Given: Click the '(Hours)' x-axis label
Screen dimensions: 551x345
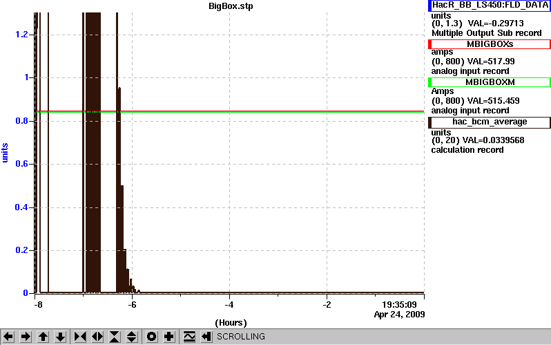Looking at the screenshot, I should coord(231,323).
